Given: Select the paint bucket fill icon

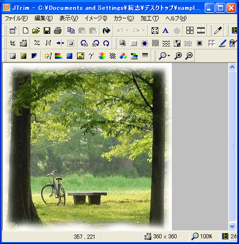Looking at the screenshot, I should 107,31.
